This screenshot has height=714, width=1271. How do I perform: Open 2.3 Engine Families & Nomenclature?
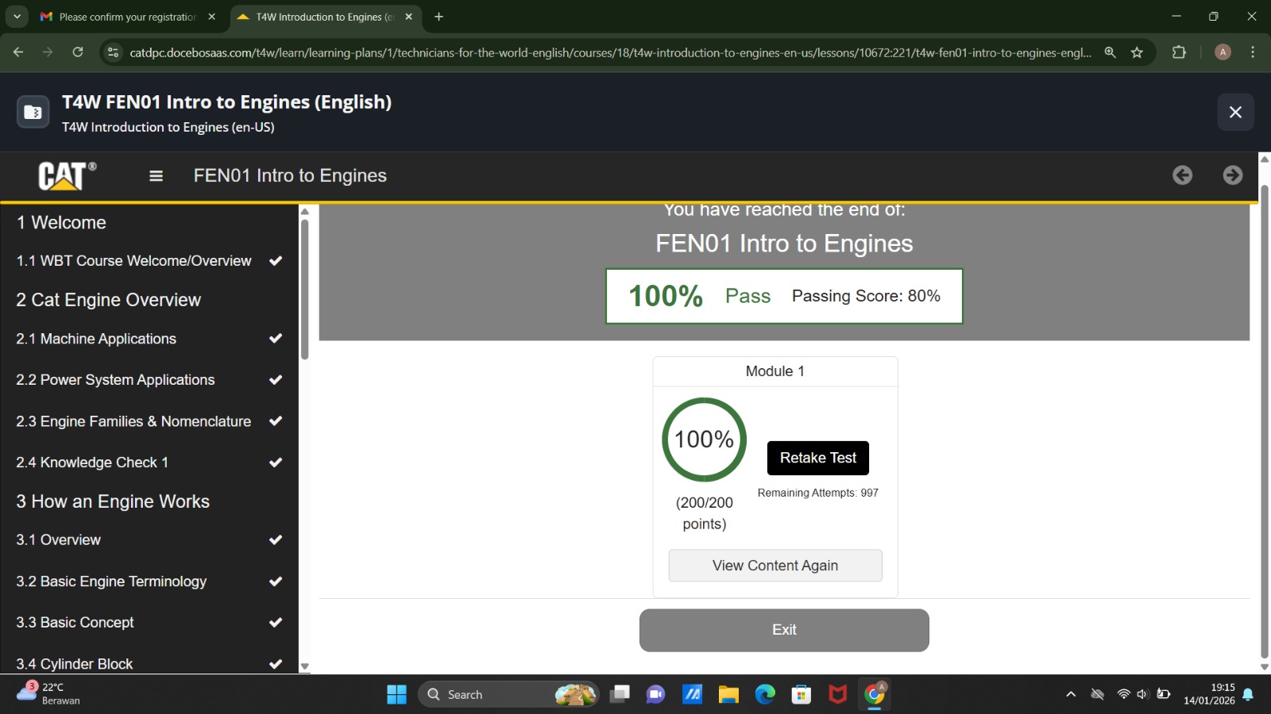pyautogui.click(x=149, y=421)
